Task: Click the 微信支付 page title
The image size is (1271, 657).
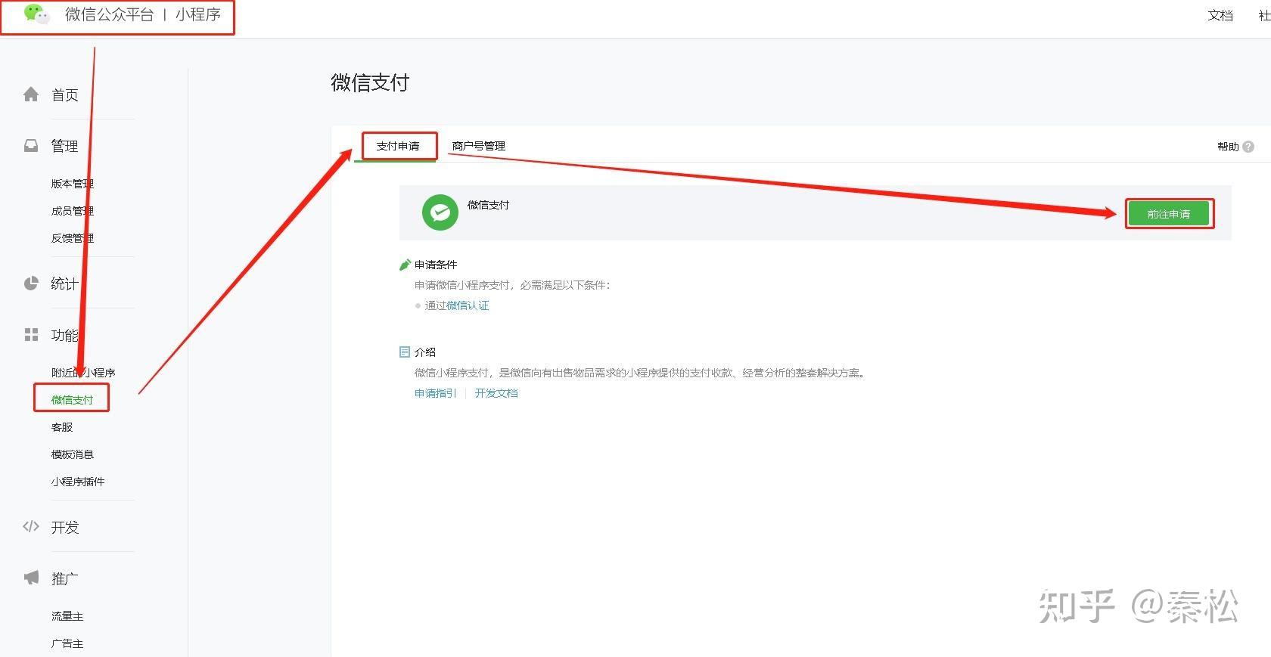Action: coord(370,82)
